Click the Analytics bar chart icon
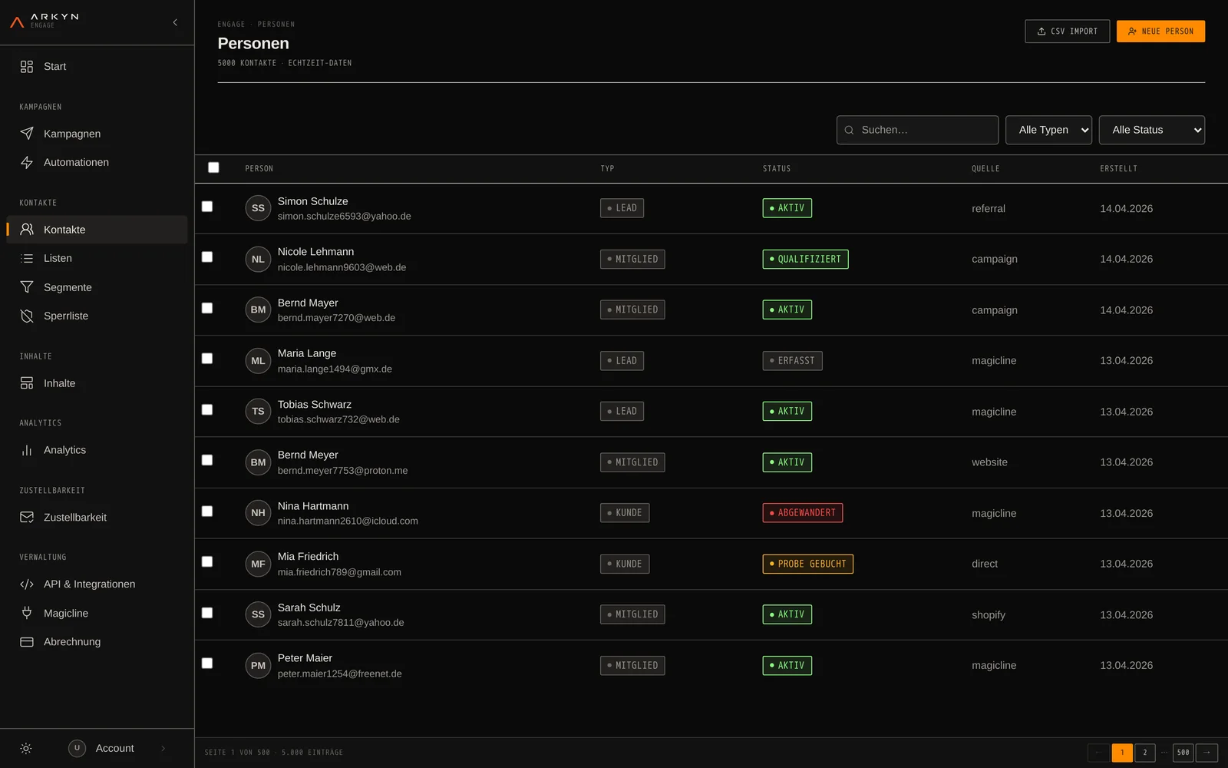The image size is (1228, 768). pyautogui.click(x=27, y=450)
